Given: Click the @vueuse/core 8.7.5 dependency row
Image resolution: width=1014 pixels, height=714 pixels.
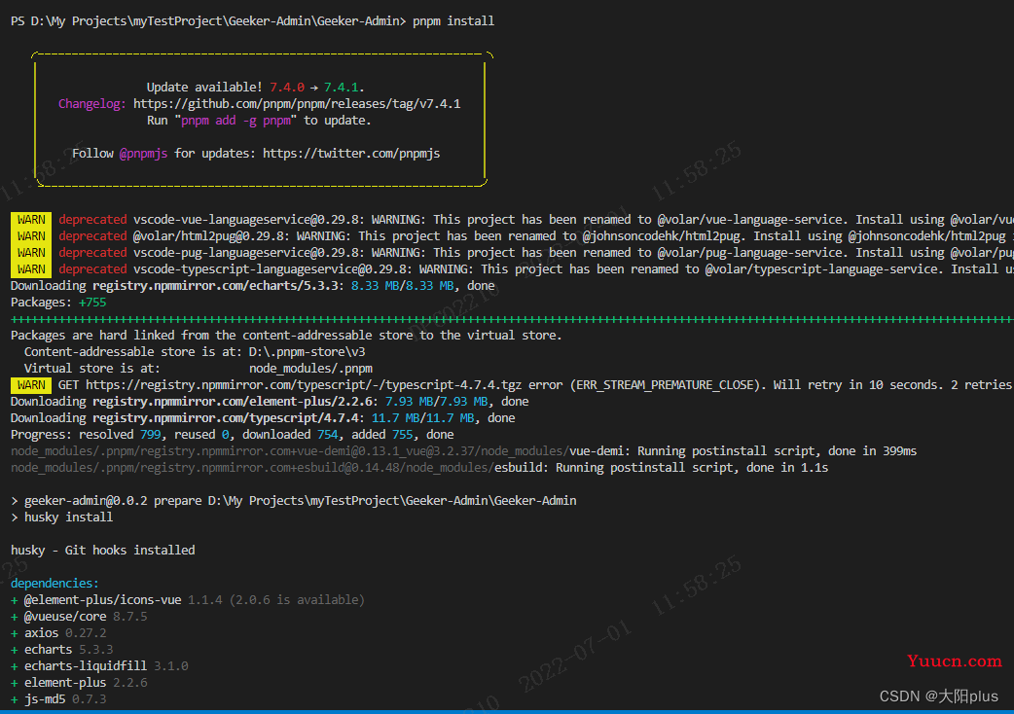Looking at the screenshot, I should coord(79,617).
